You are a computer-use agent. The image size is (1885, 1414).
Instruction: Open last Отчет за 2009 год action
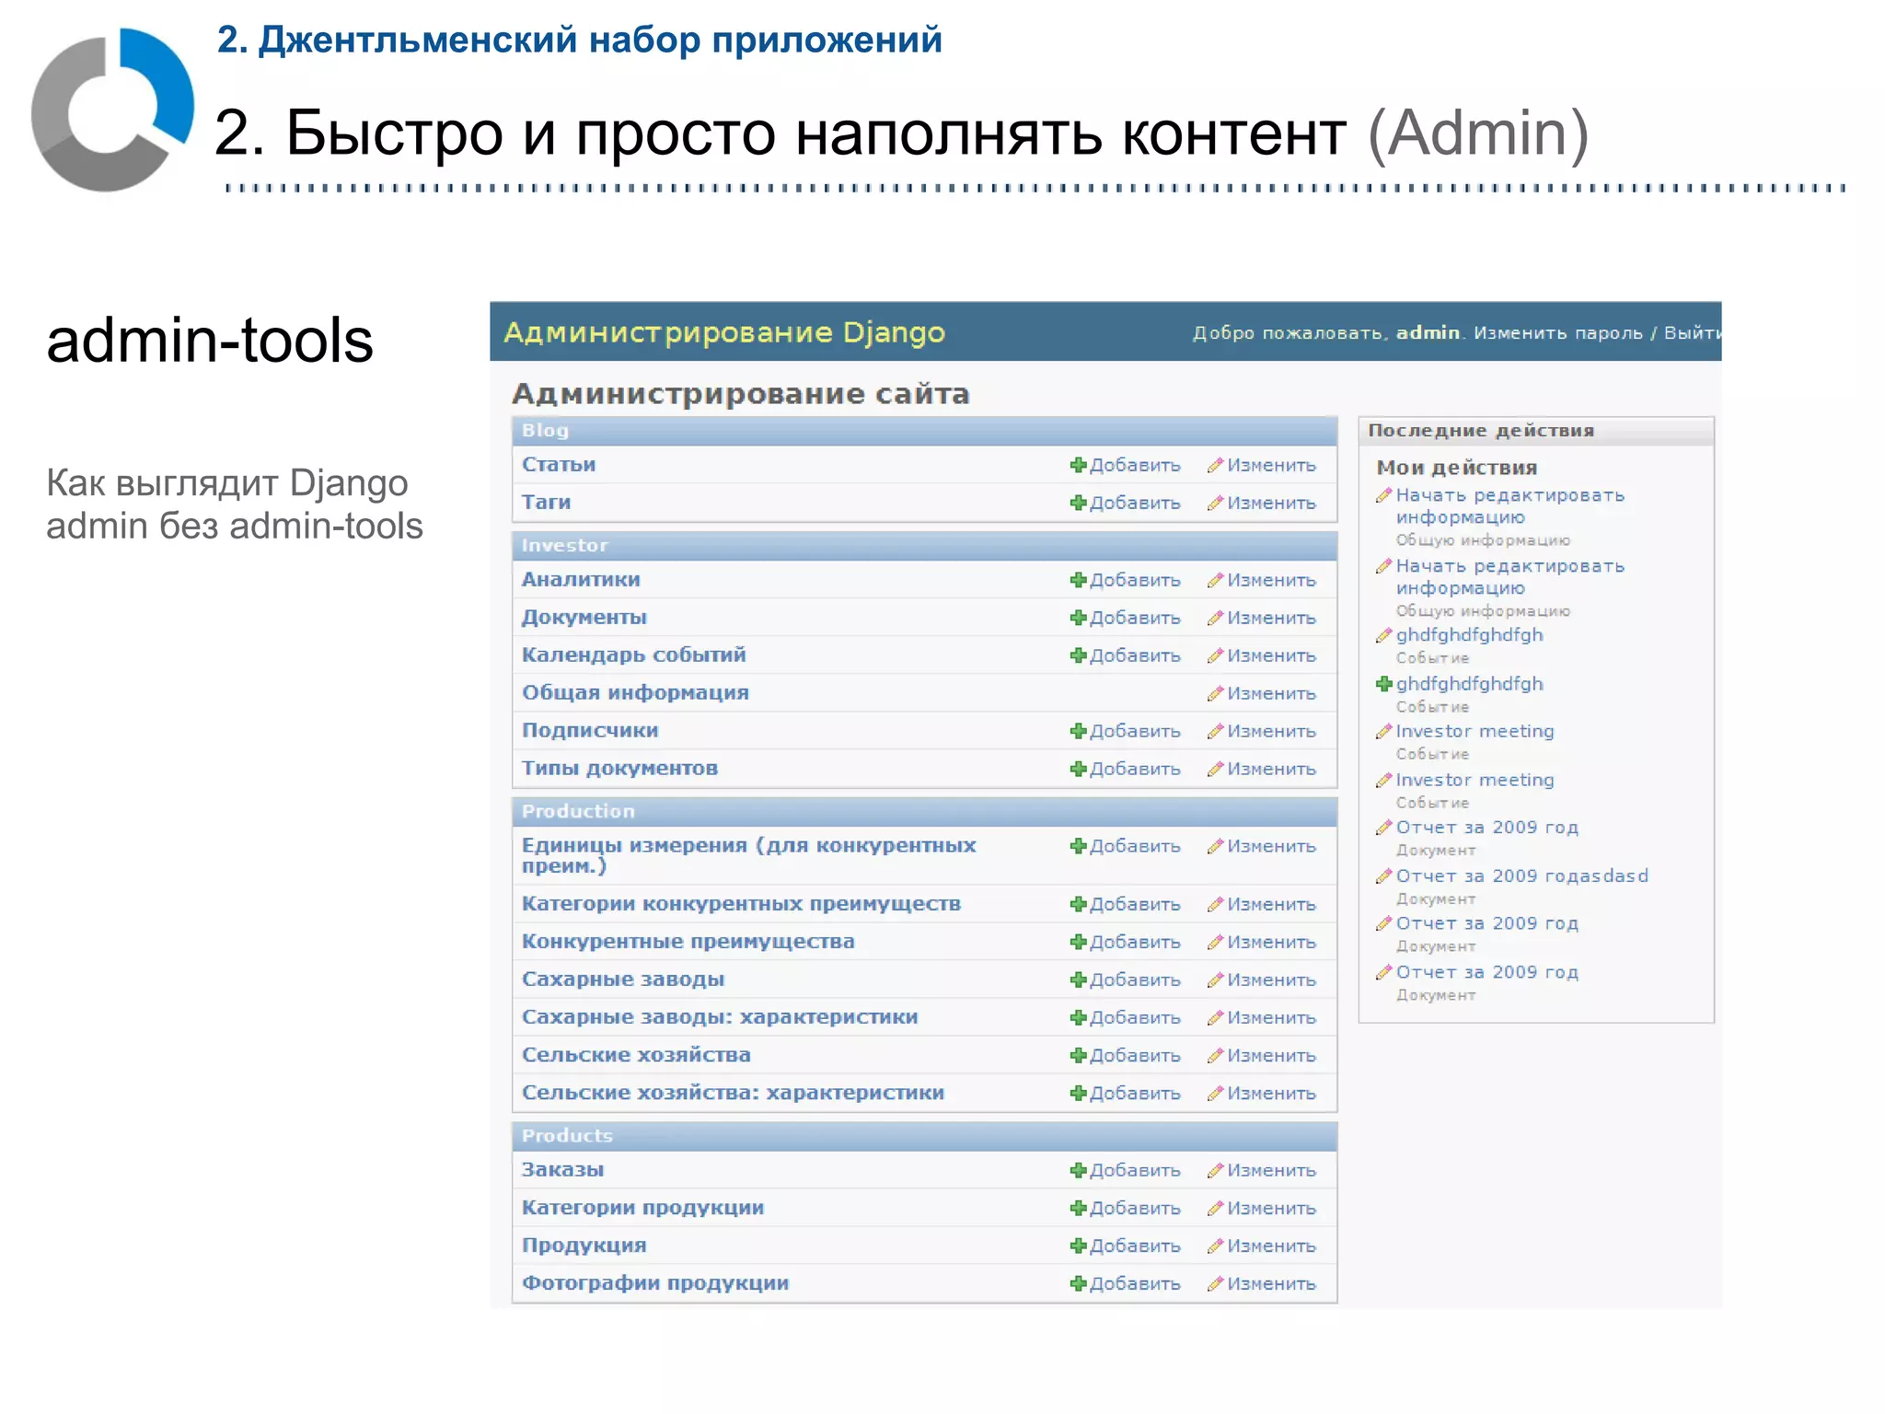coord(1486,972)
